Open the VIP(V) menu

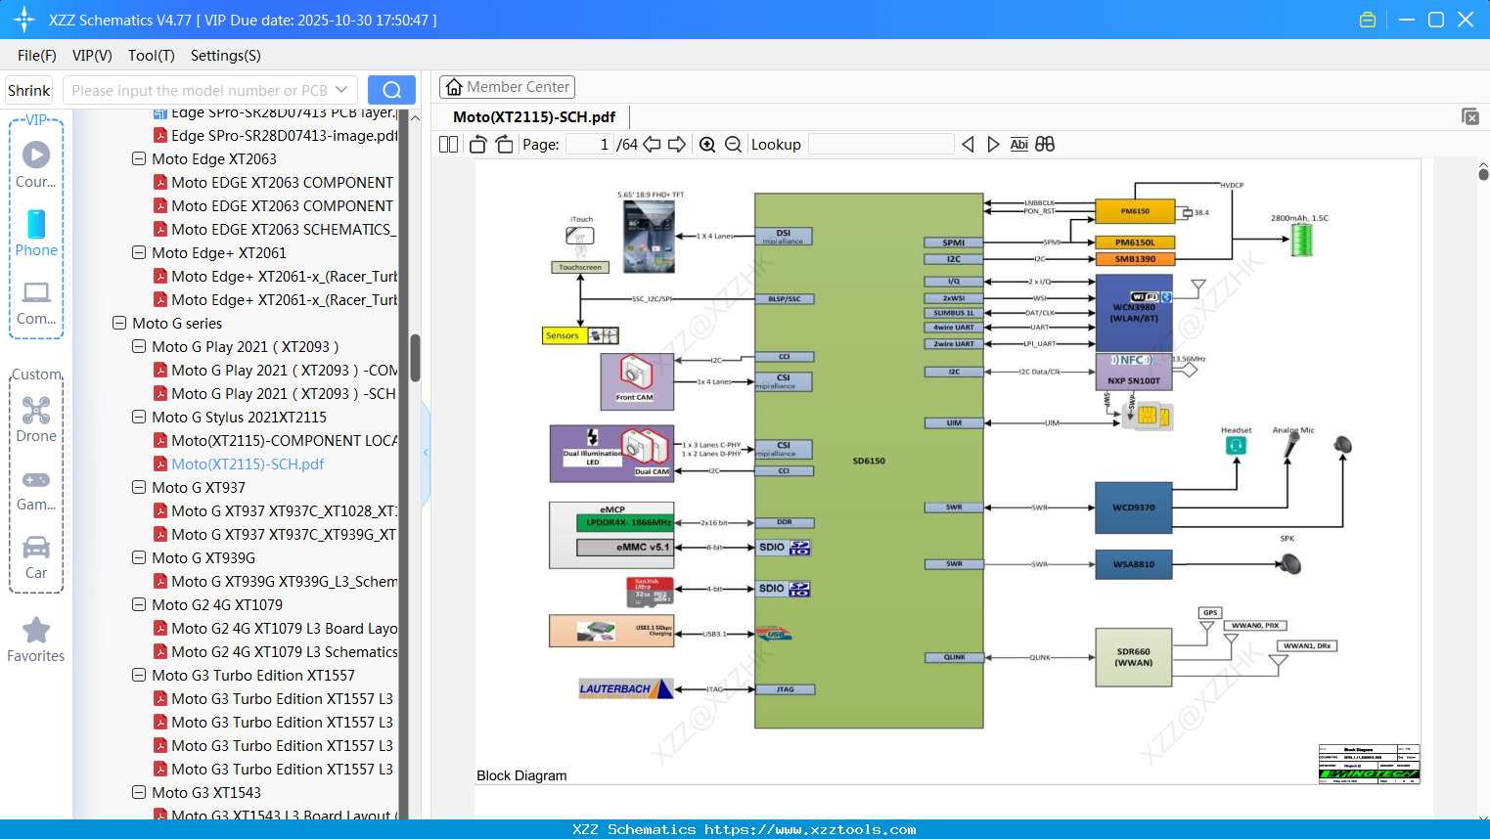pyautogui.click(x=92, y=56)
